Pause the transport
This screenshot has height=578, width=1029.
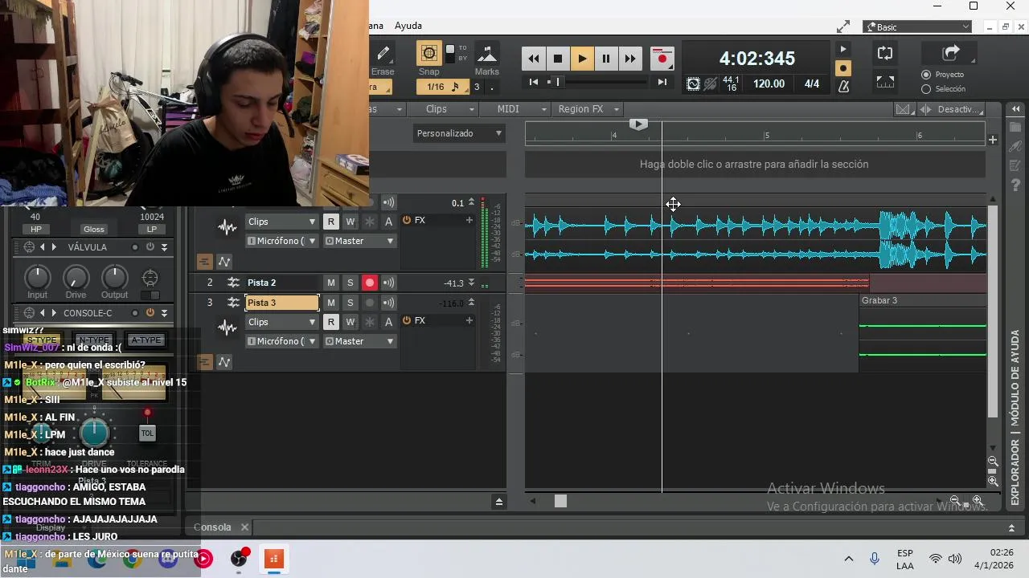(x=606, y=59)
